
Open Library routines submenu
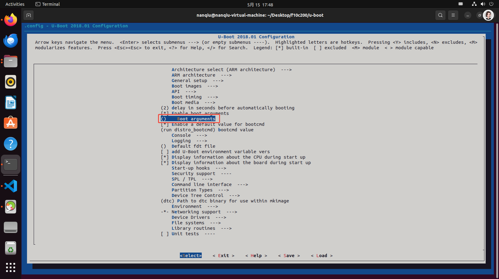pos(201,228)
